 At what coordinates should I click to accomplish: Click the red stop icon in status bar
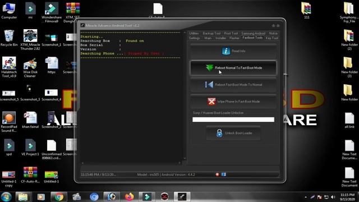217,175
